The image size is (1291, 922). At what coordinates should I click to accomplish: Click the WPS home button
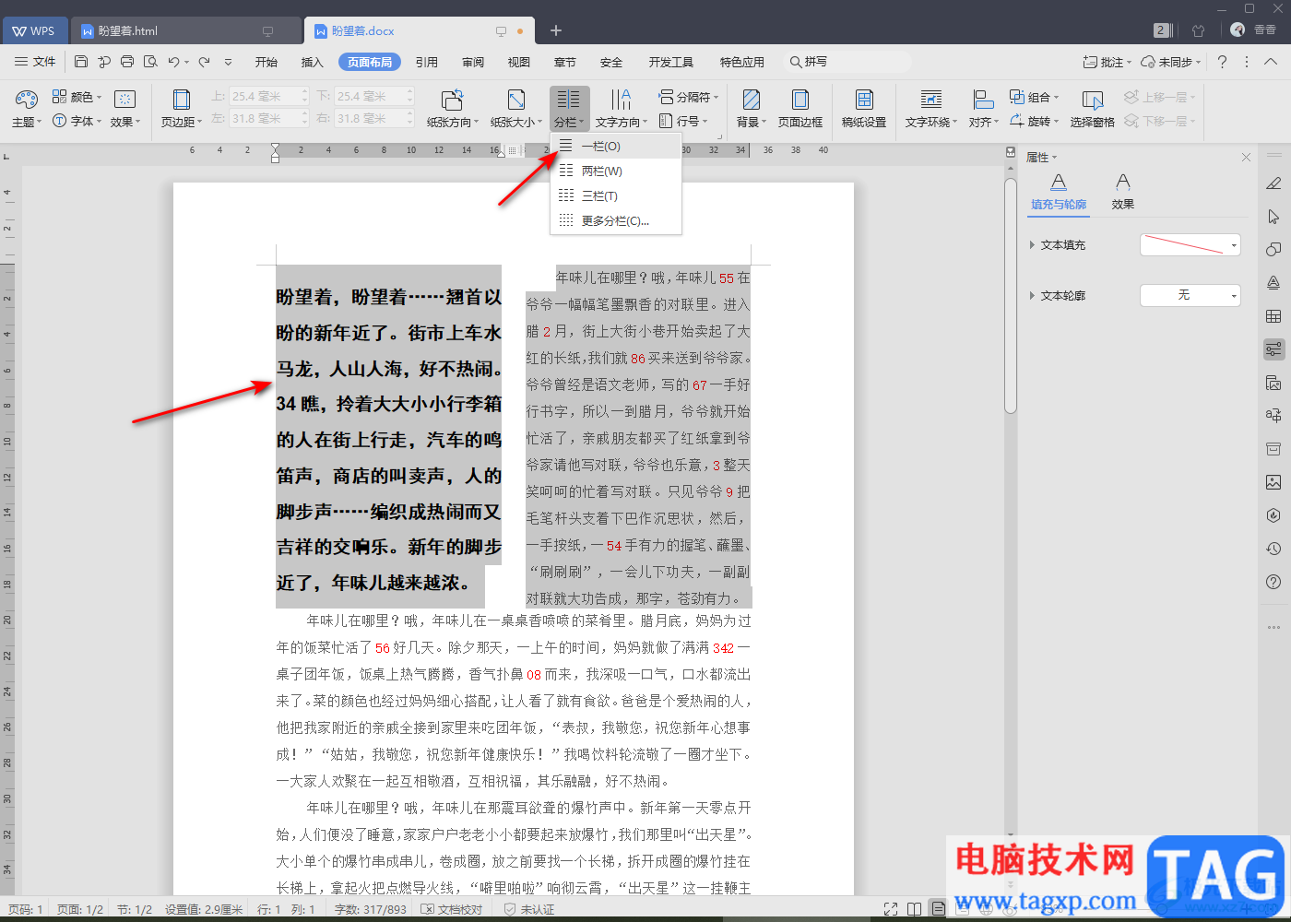pos(33,30)
